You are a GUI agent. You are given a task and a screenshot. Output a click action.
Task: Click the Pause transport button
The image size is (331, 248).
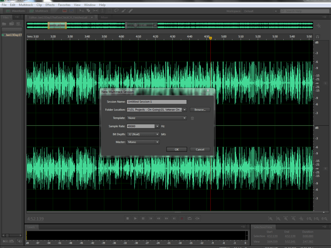[x=143, y=219]
